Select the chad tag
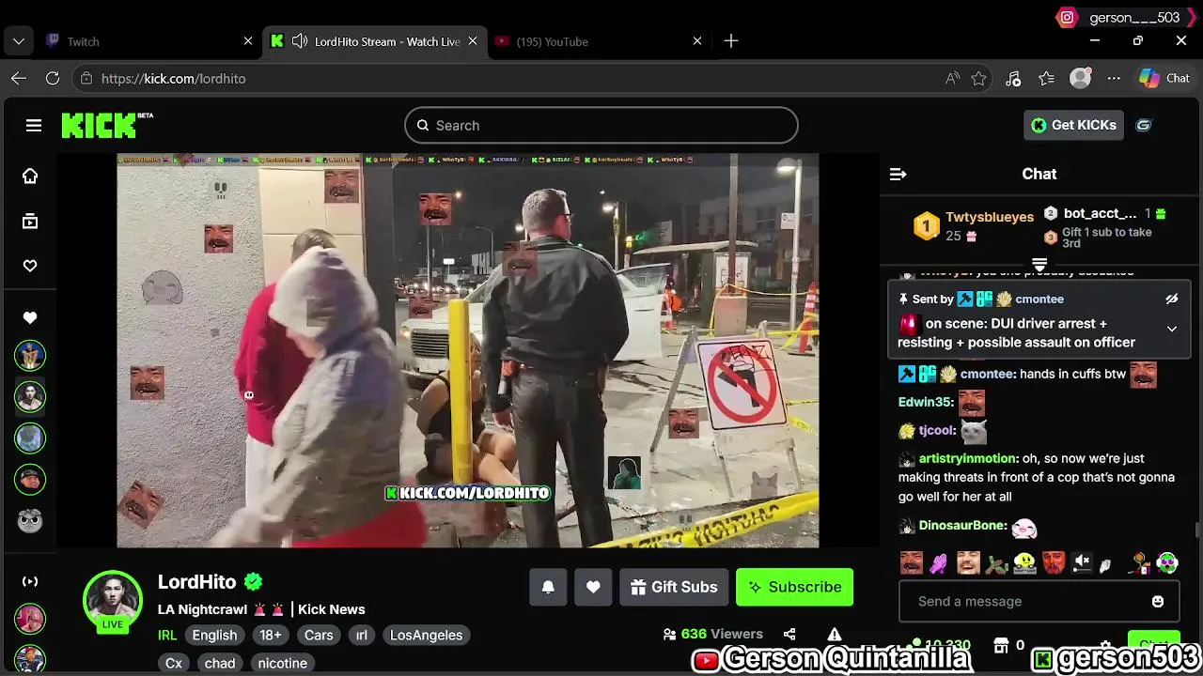 tap(220, 663)
